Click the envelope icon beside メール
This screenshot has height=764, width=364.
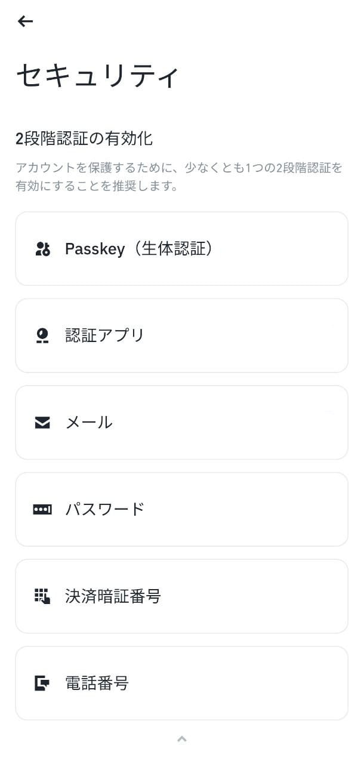(41, 422)
